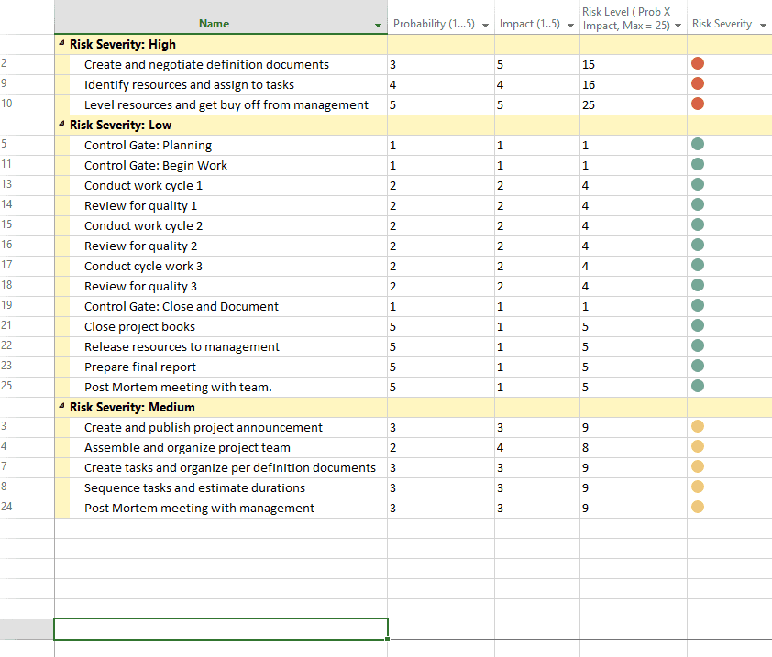Click green indicator for Review for quality 3
Image resolution: width=772 pixels, height=657 pixels.
point(698,286)
